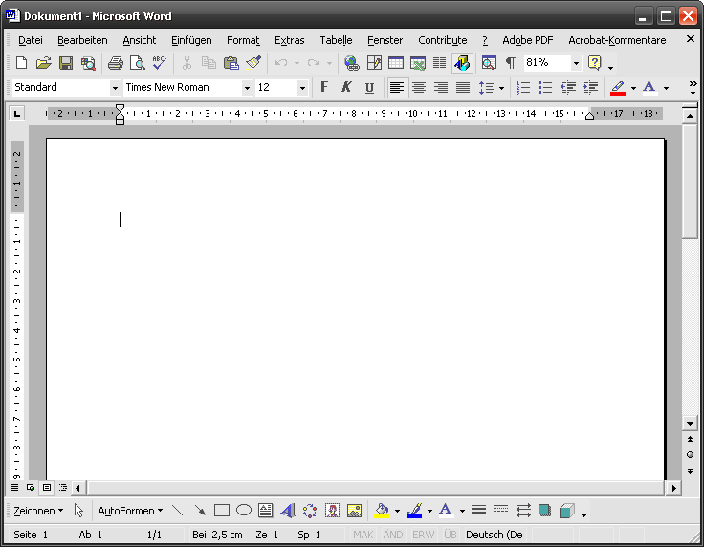Select the Format Painter brush icon
Viewport: 704px width, 547px height.
(x=253, y=63)
